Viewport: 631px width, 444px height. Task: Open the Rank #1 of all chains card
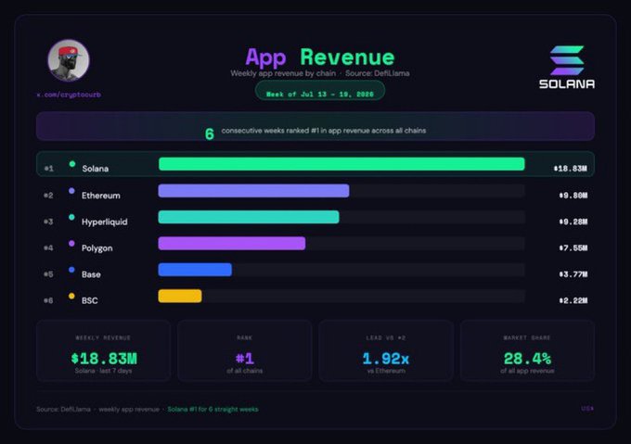pos(245,350)
